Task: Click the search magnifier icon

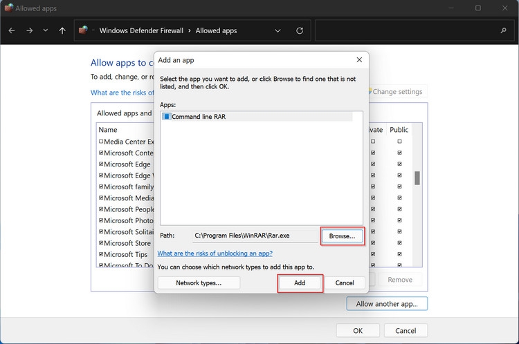Action: click(x=504, y=30)
